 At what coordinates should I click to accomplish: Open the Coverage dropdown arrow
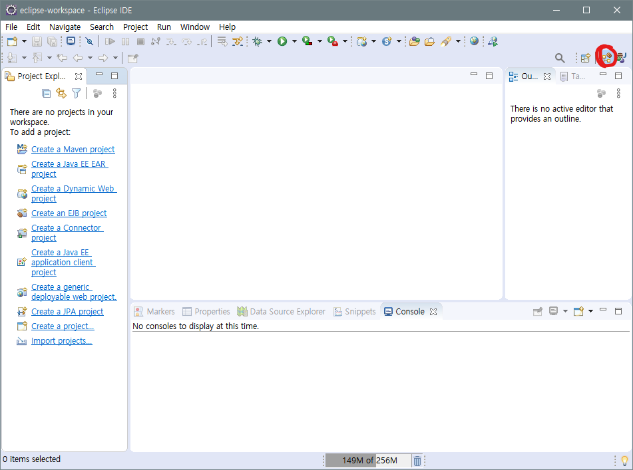(319, 41)
